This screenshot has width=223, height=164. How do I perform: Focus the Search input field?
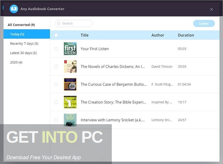click(74, 24)
